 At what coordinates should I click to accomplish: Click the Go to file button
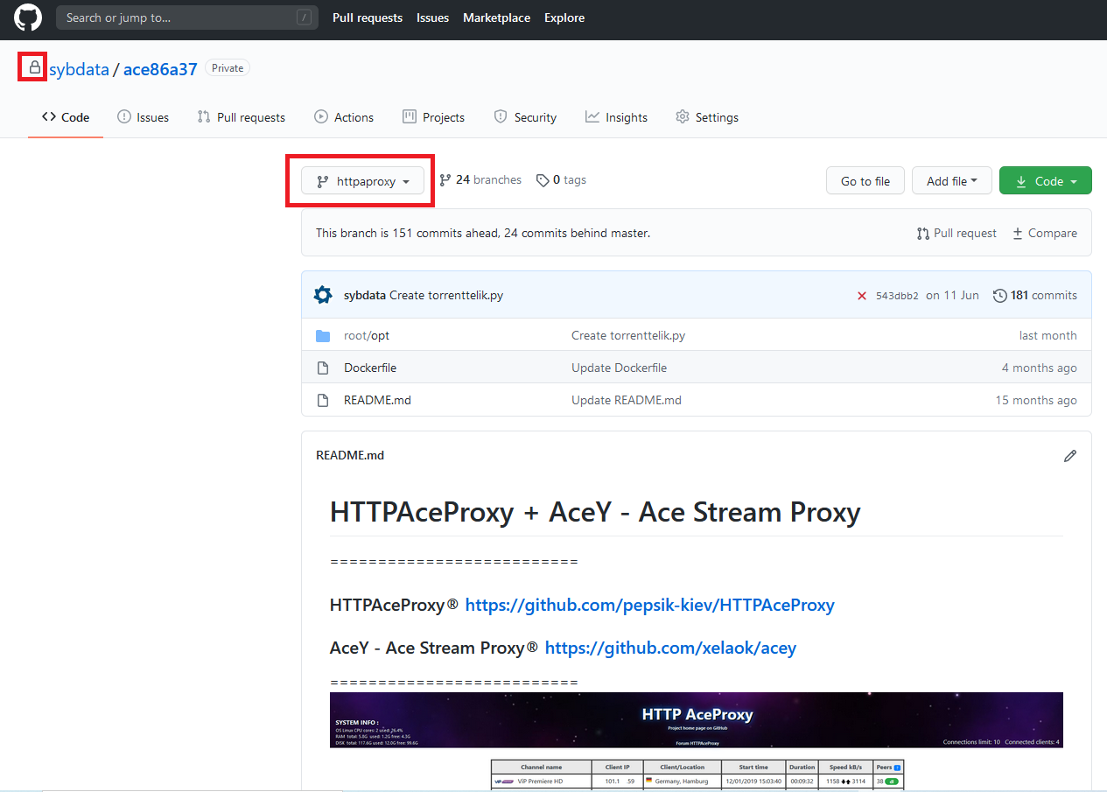pyautogui.click(x=865, y=181)
